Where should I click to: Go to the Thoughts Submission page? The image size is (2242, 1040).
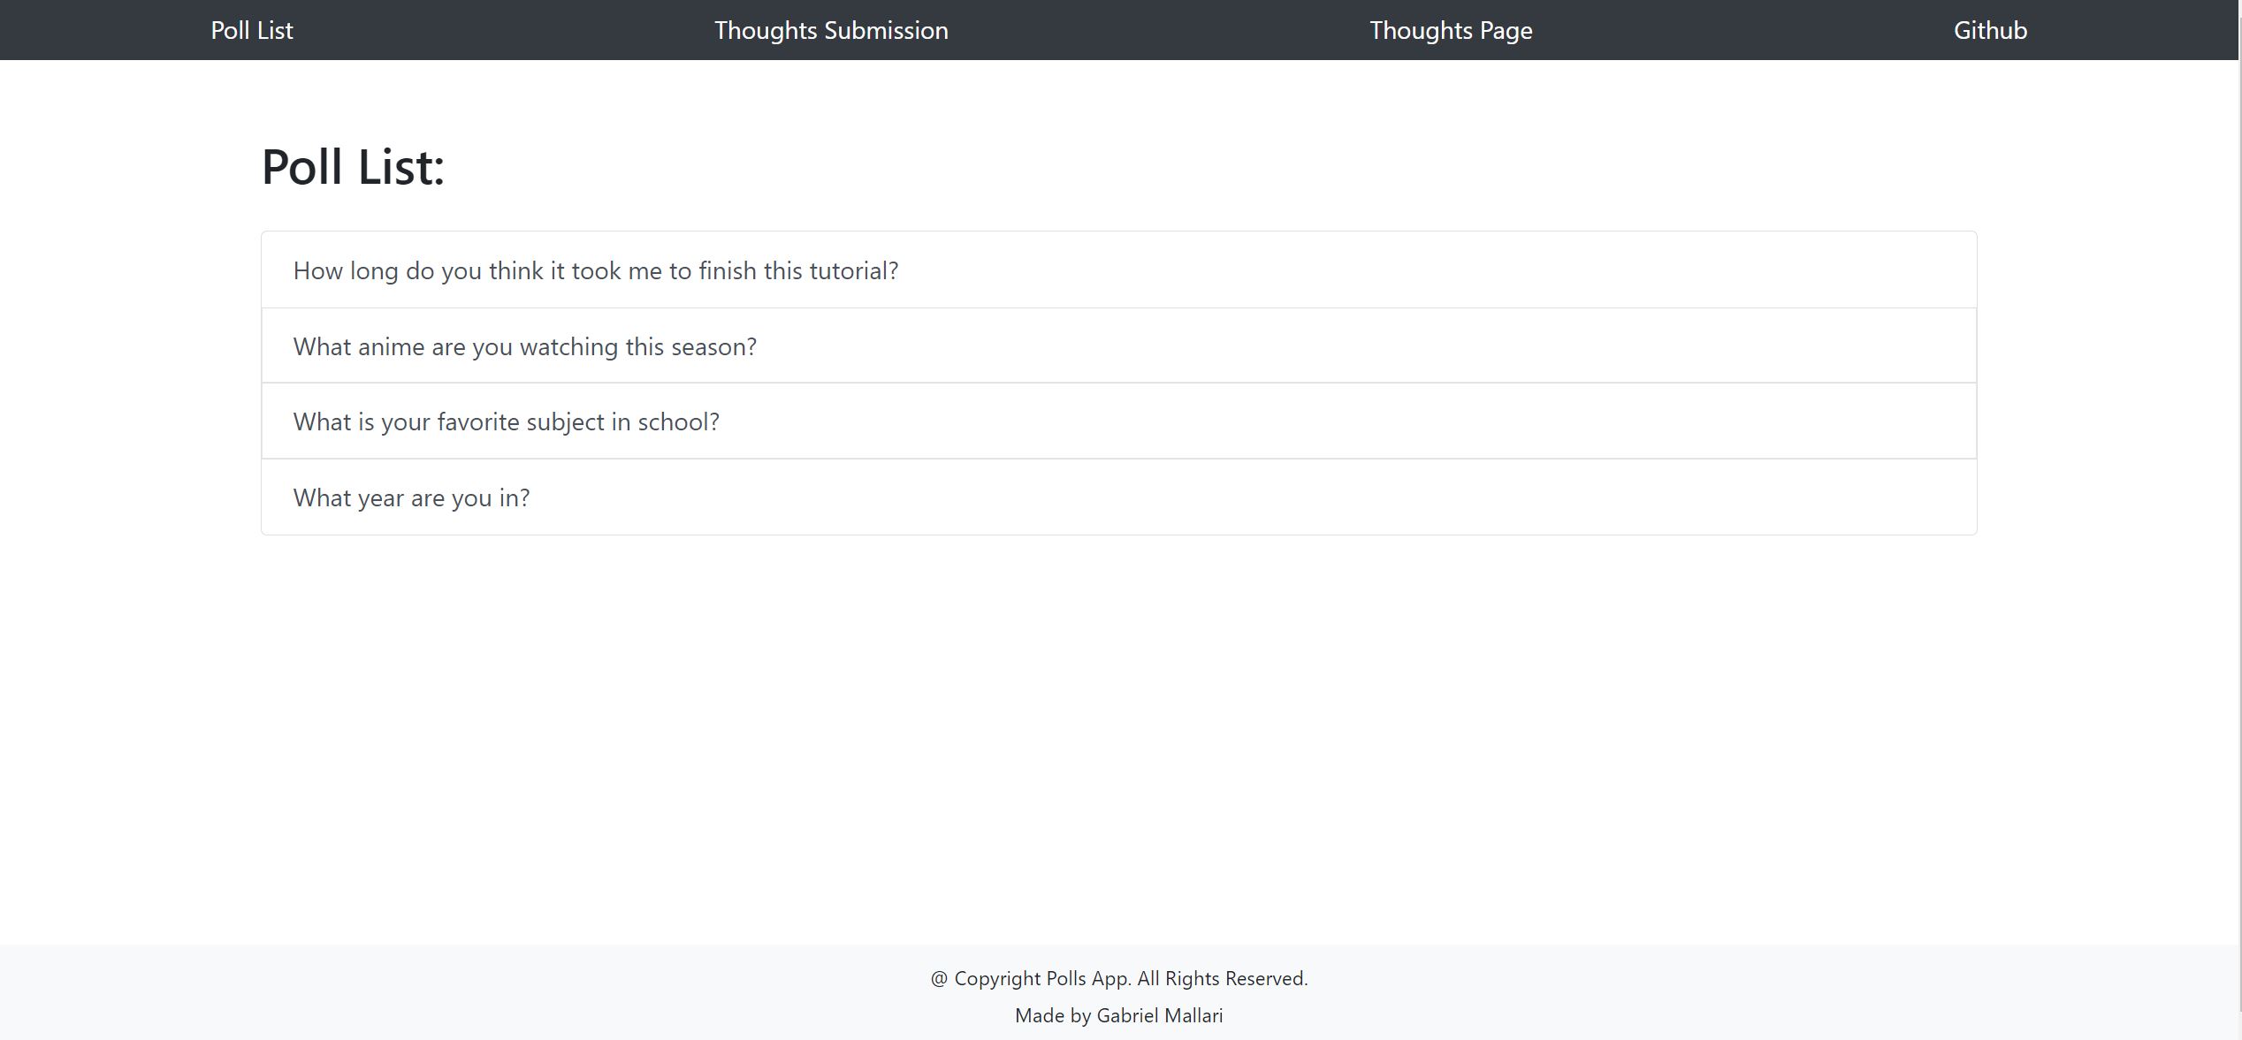831,30
